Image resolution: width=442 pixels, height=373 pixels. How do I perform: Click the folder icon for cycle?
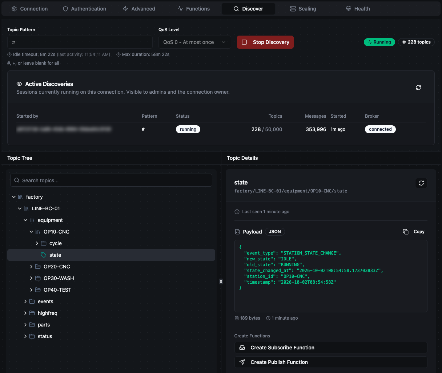[44, 243]
